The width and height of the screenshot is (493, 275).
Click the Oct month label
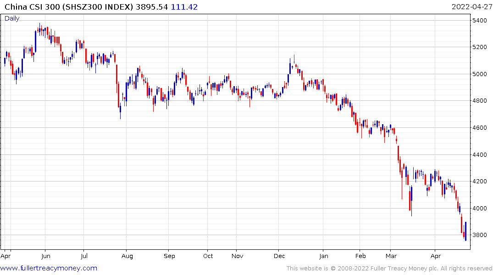point(208,256)
